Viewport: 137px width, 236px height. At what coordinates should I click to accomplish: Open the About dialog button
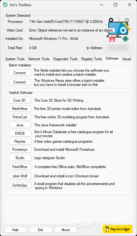coord(66,230)
